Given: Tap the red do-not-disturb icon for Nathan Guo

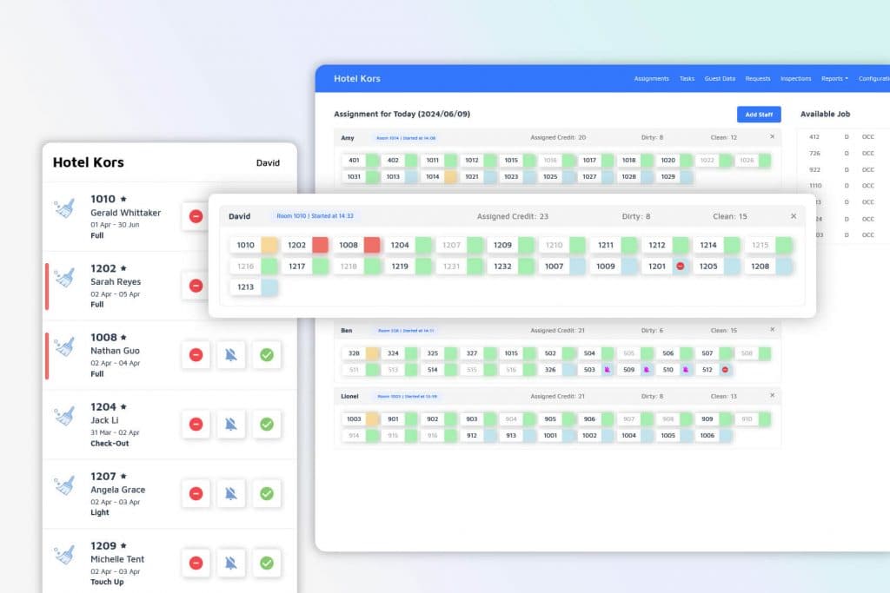Looking at the screenshot, I should click(x=196, y=354).
